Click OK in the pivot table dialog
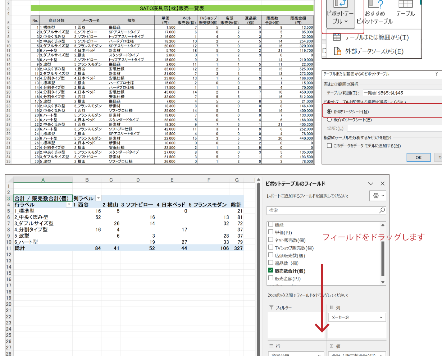The image size is (442, 356). (x=418, y=158)
